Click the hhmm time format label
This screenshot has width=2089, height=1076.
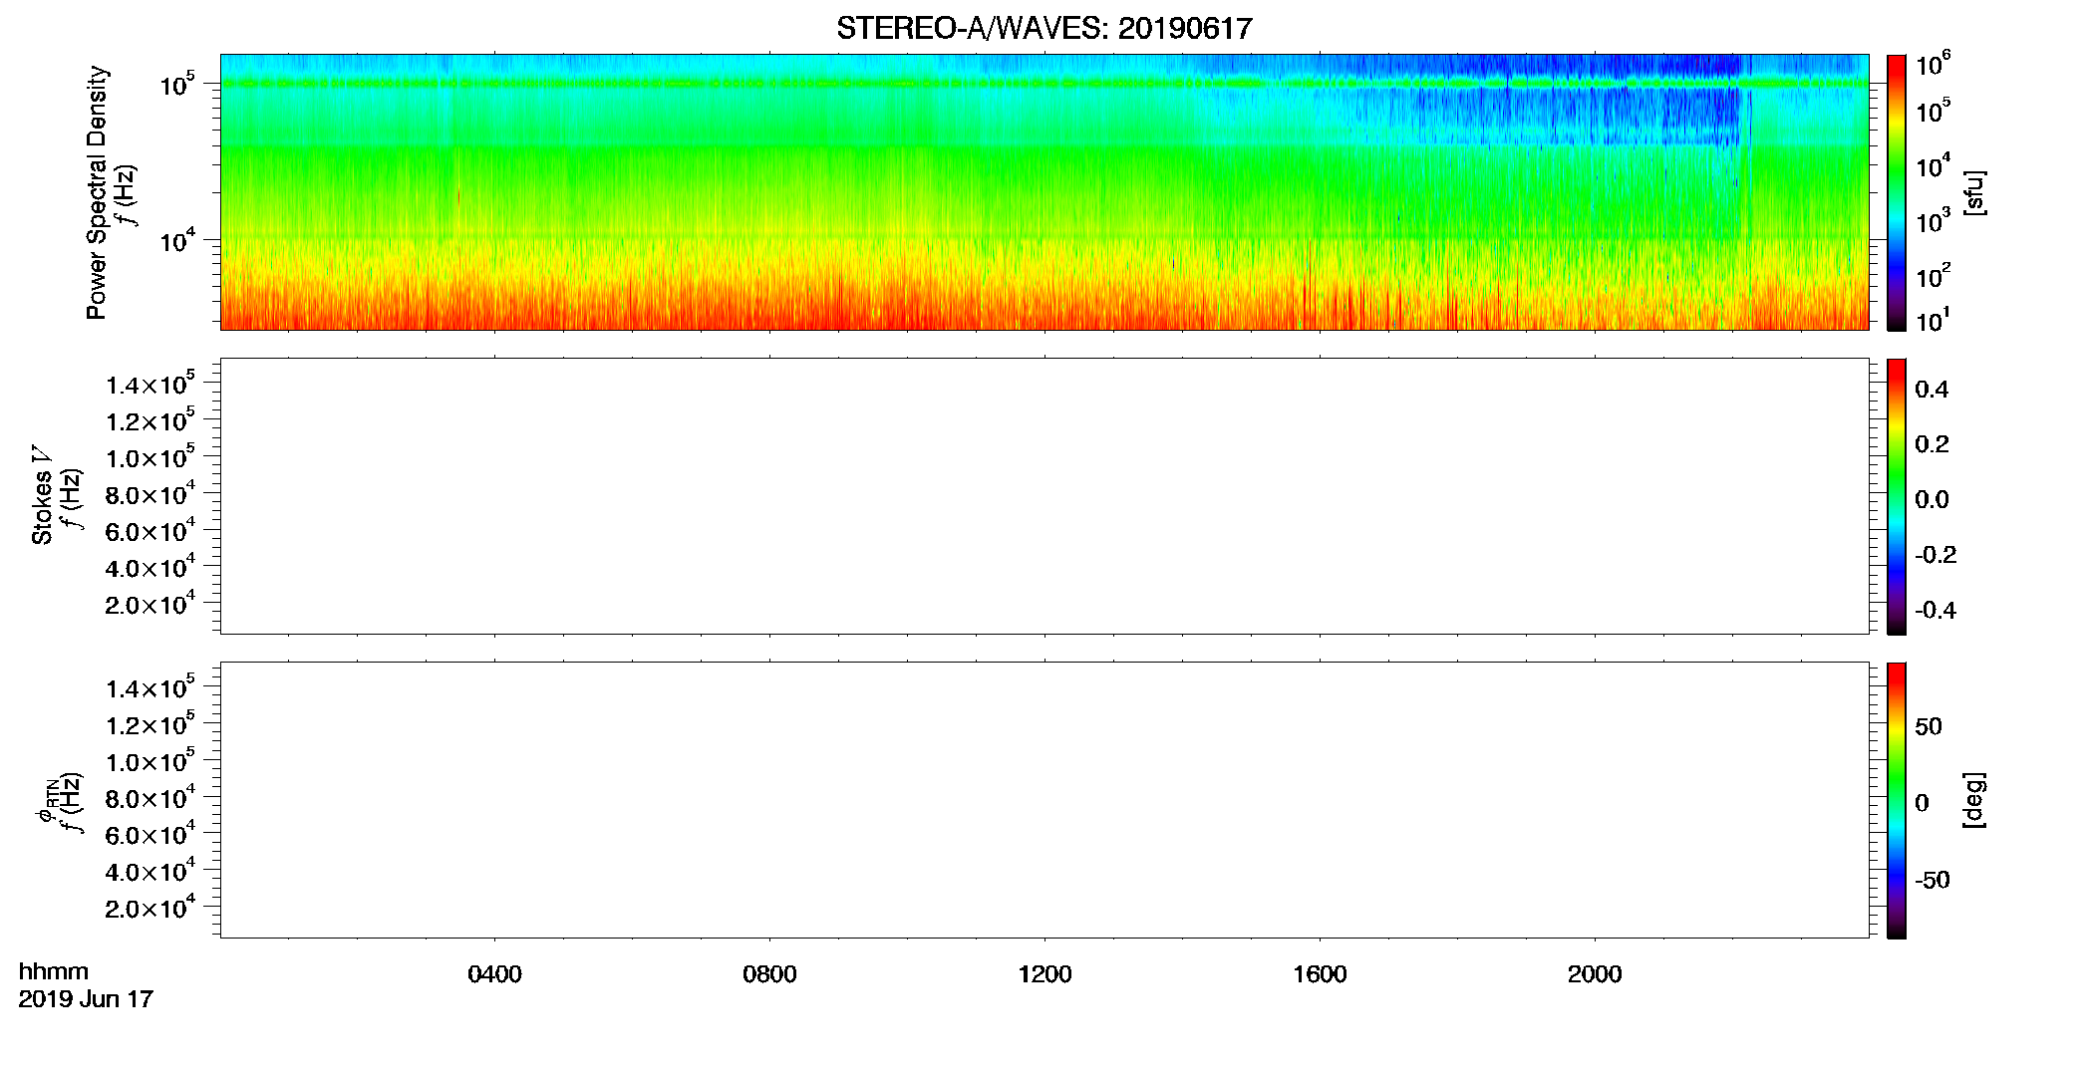tap(54, 971)
